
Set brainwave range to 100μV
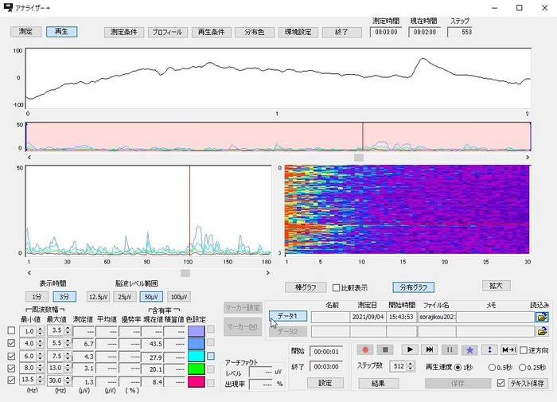[179, 296]
